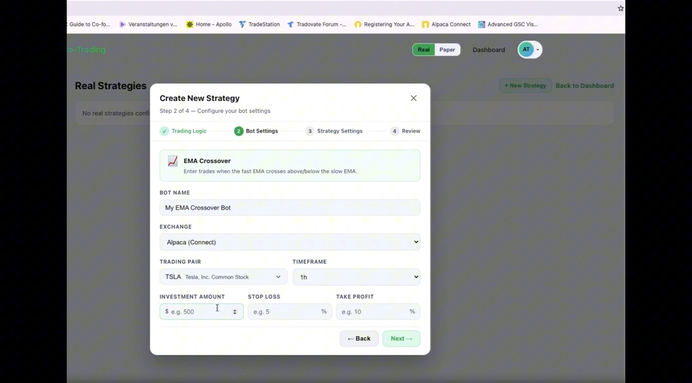Focus the Stop Loss percent field
The width and height of the screenshot is (692, 383).
click(x=290, y=312)
